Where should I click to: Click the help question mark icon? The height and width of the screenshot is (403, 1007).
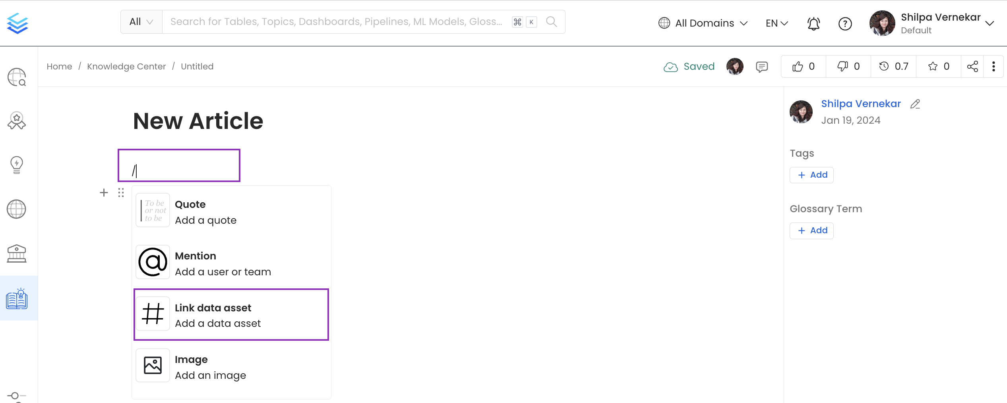click(x=845, y=23)
